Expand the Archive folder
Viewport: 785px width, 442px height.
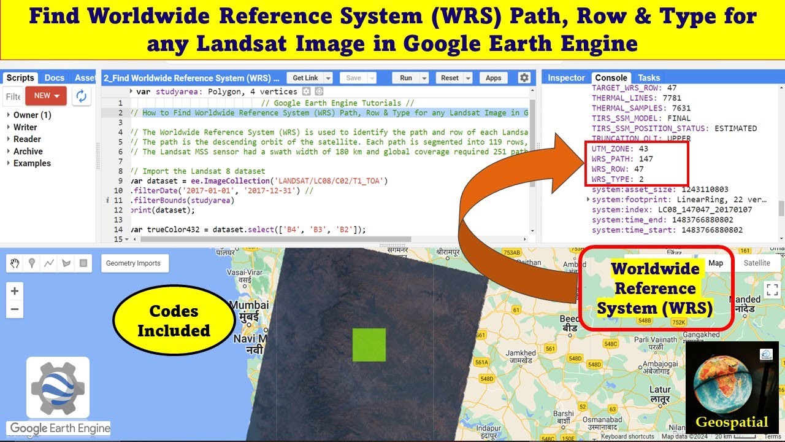point(9,151)
